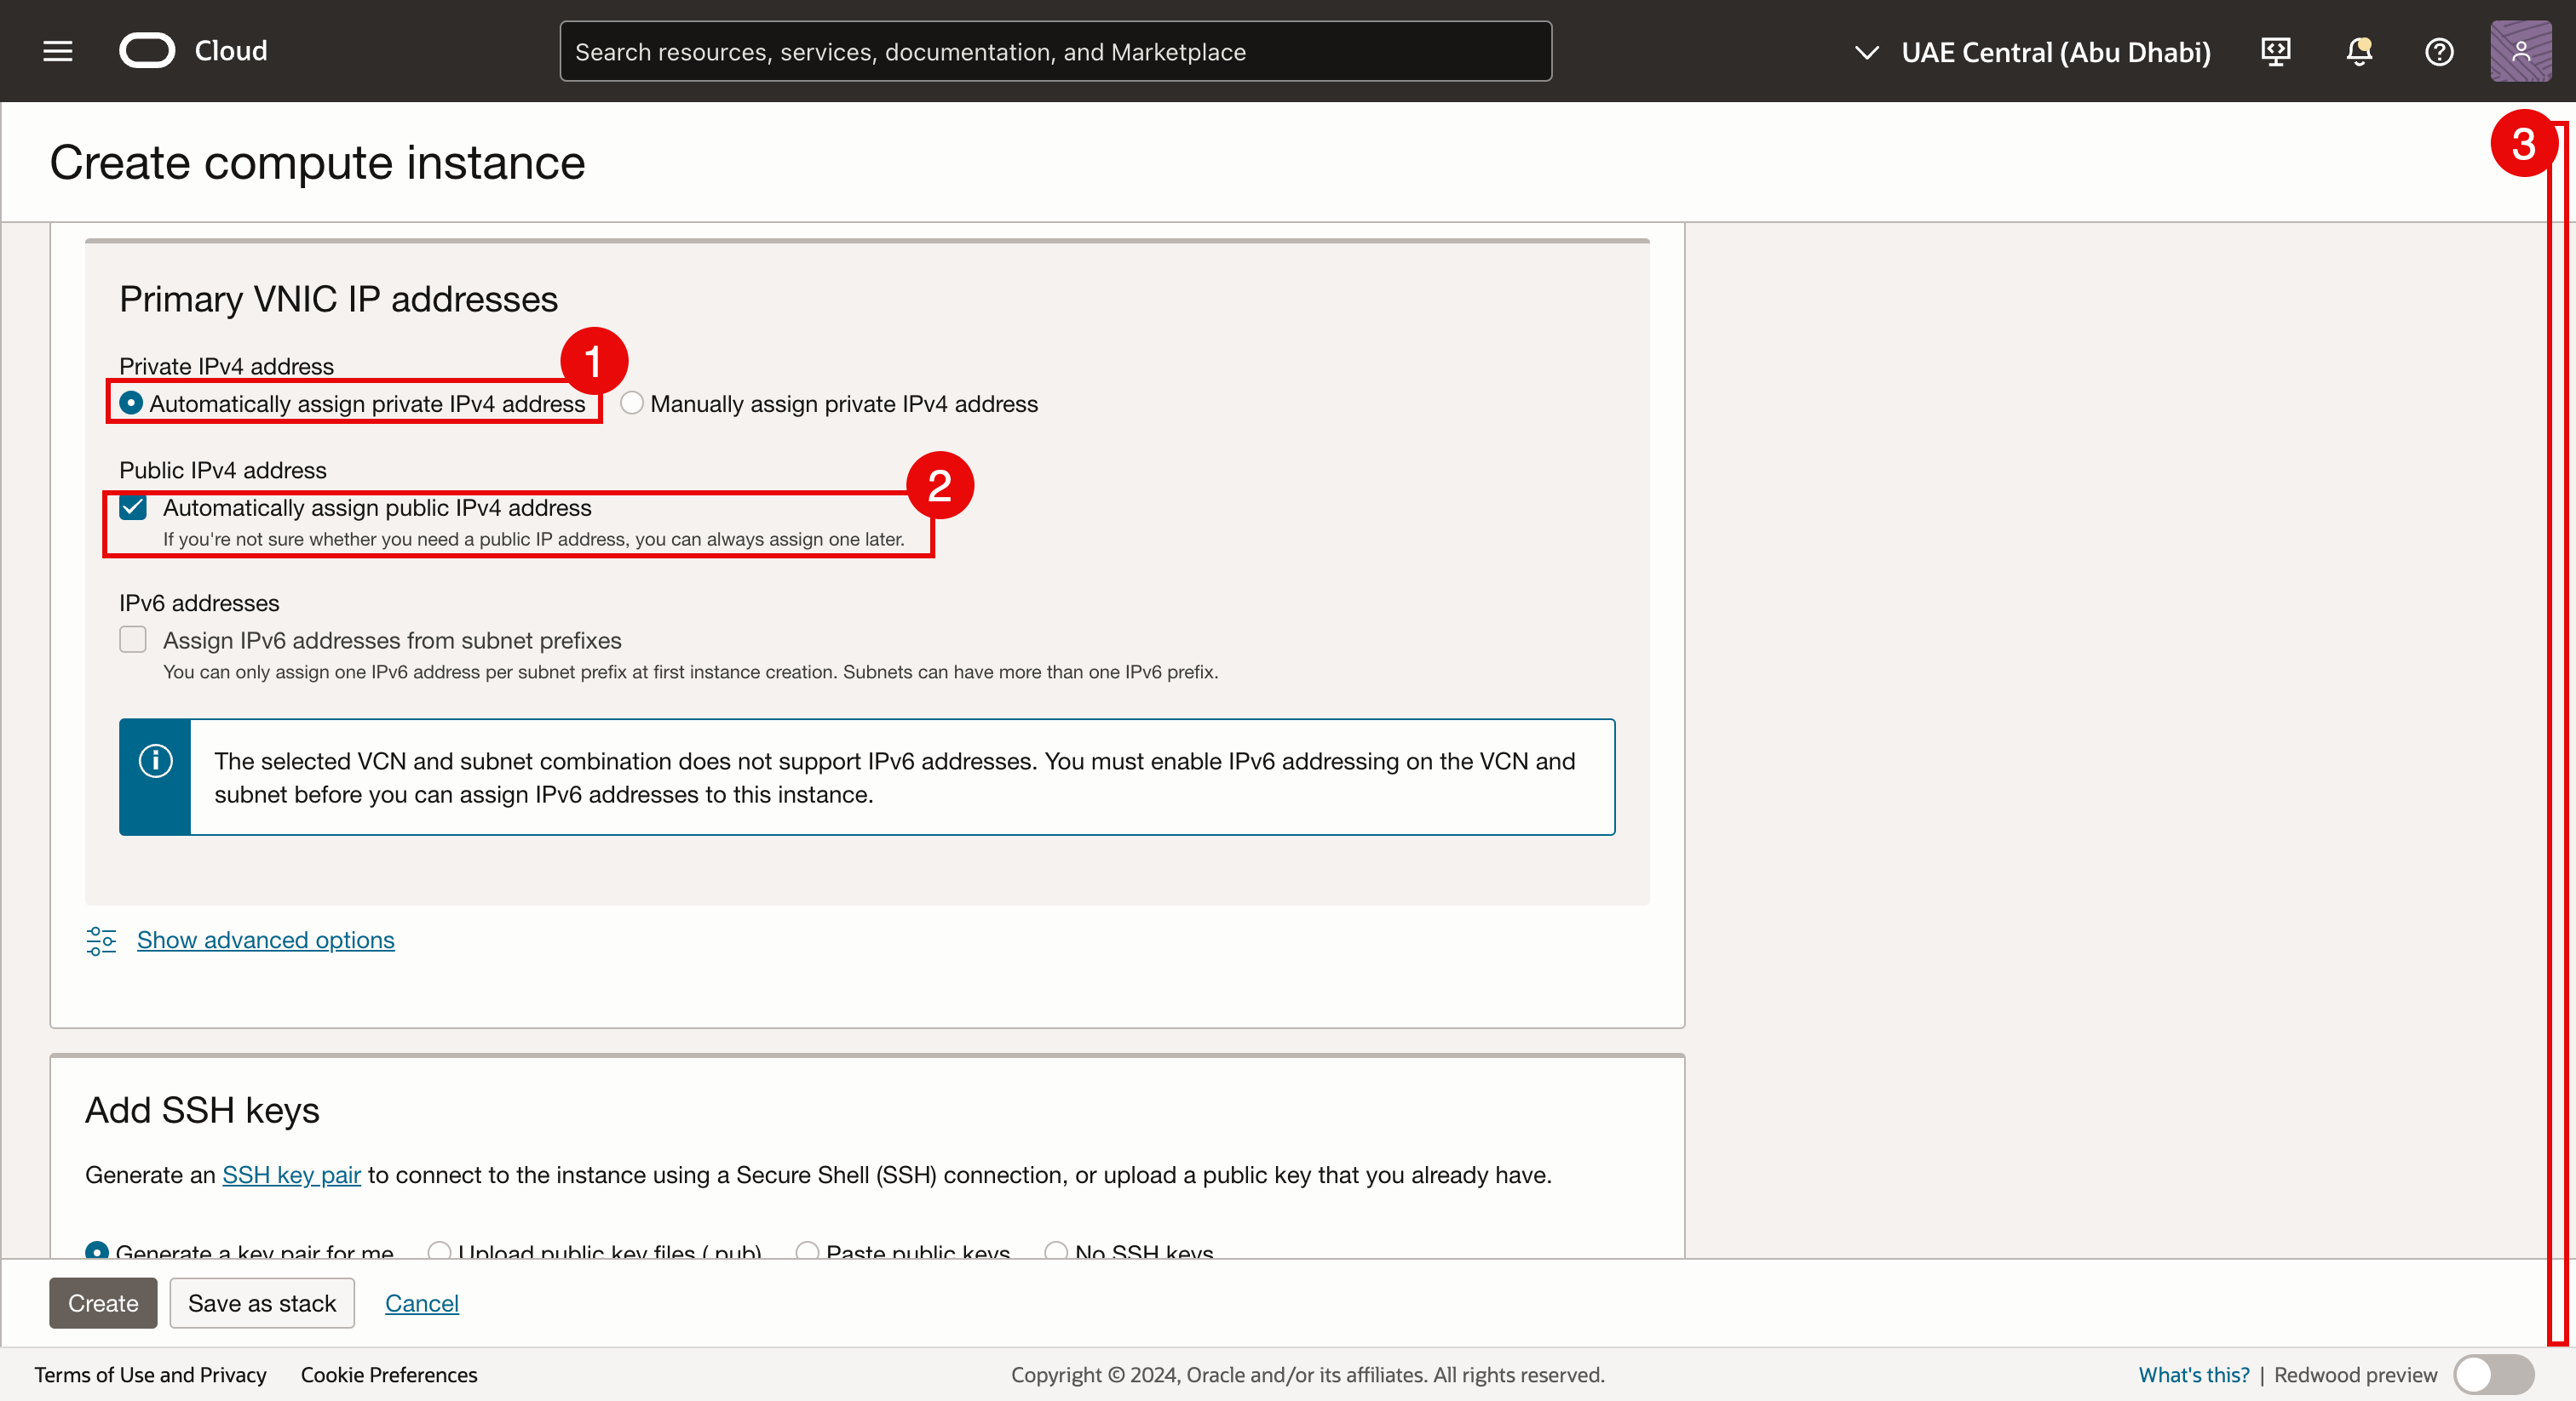Viewport: 2576px width, 1401px height.
Task: Click the info icon in IPv6 notice
Action: click(x=155, y=762)
